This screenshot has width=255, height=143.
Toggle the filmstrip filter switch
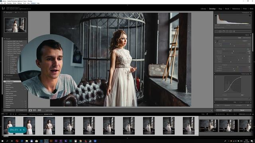[x=253, y=114]
